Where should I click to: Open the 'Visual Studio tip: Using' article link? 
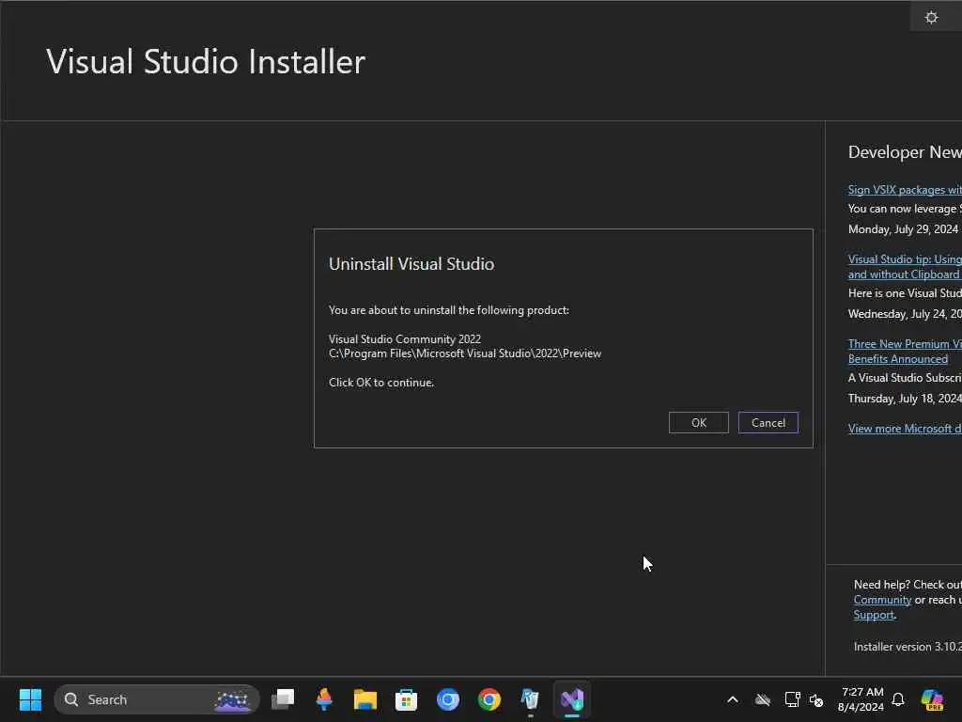click(905, 266)
